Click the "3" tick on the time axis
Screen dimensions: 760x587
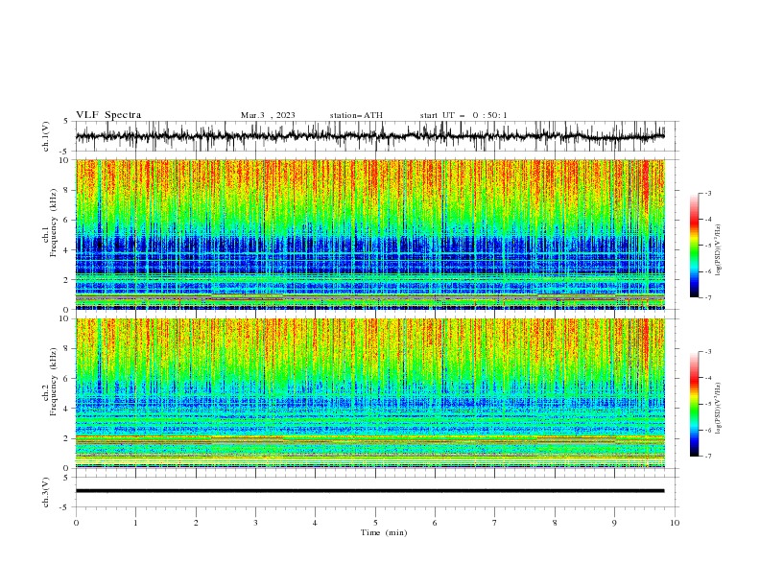tap(255, 523)
